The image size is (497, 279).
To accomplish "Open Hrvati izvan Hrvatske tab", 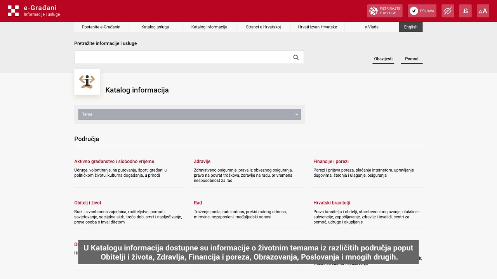I will click(318, 27).
